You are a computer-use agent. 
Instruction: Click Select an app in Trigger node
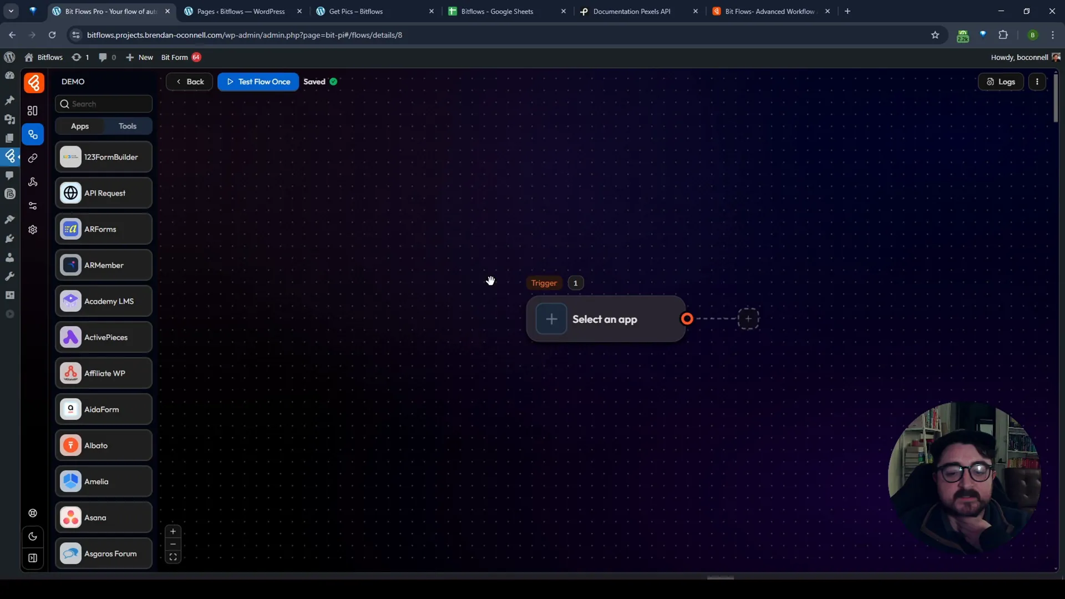point(605,319)
